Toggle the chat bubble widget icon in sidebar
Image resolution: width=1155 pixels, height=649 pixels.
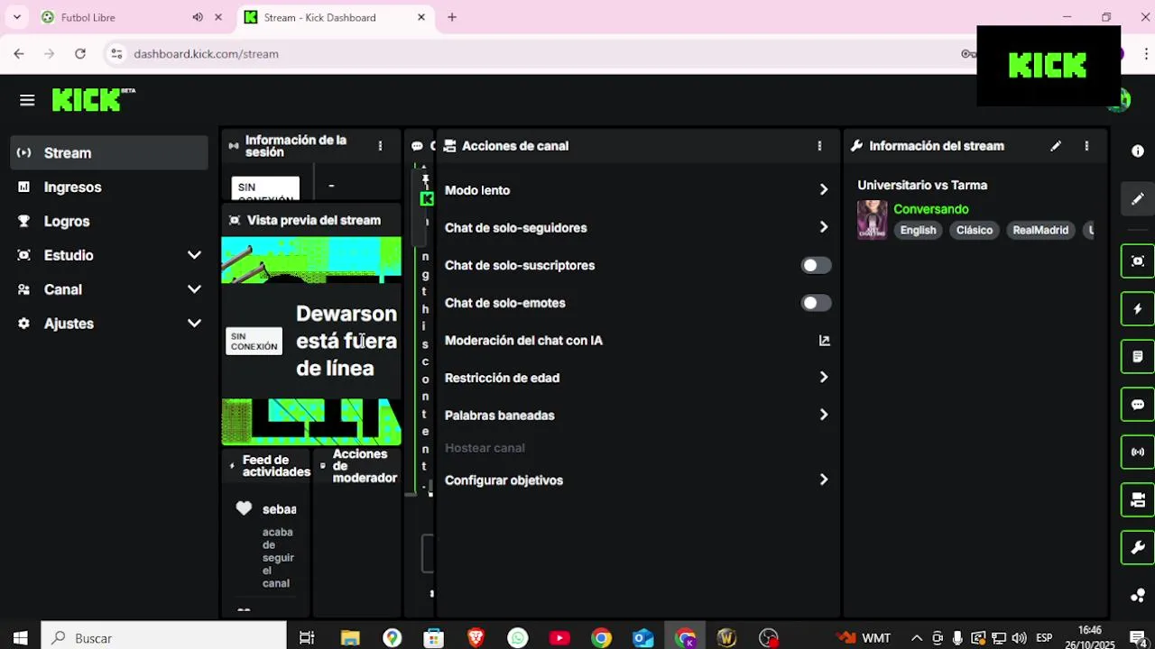click(1138, 405)
